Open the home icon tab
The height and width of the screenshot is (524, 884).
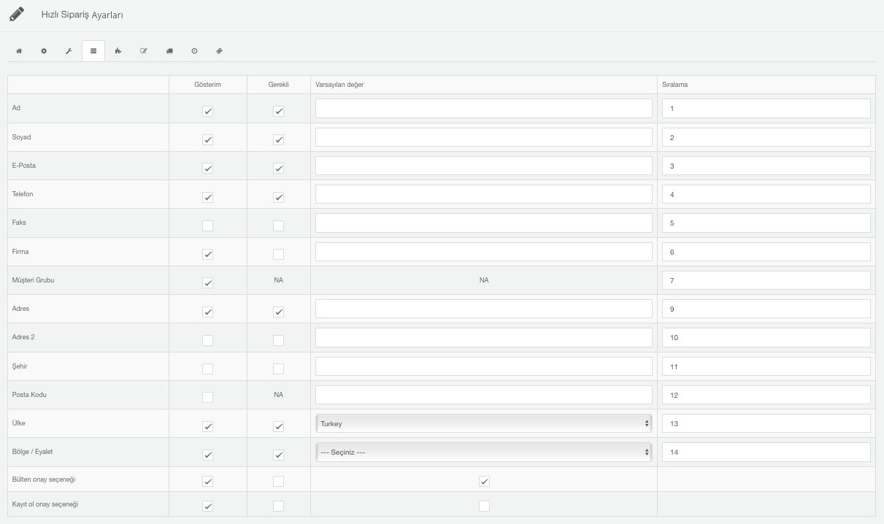(19, 51)
